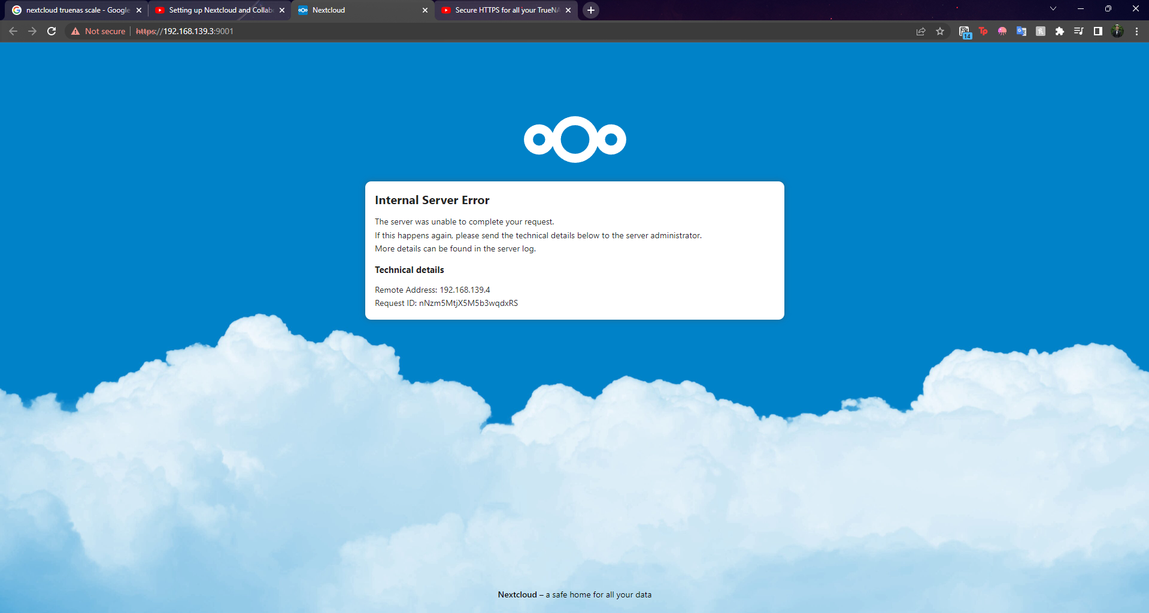This screenshot has width=1149, height=613.
Task: Open the pink jellyfish extension
Action: pyautogui.click(x=1002, y=31)
